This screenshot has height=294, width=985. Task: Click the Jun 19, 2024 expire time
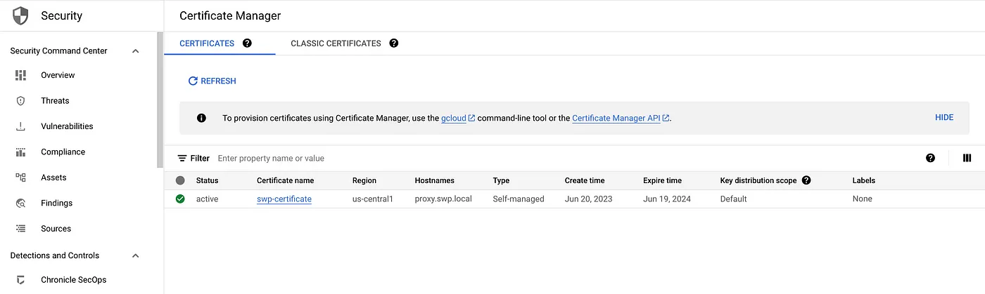[667, 199]
